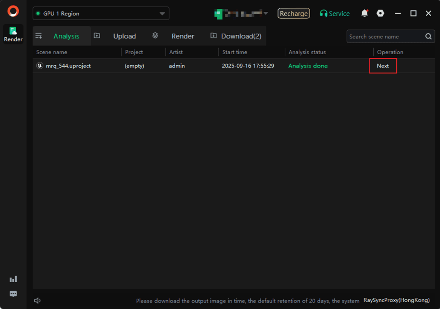Click the Unreal Engine icon beside mrq_544.uproject

[x=40, y=66]
